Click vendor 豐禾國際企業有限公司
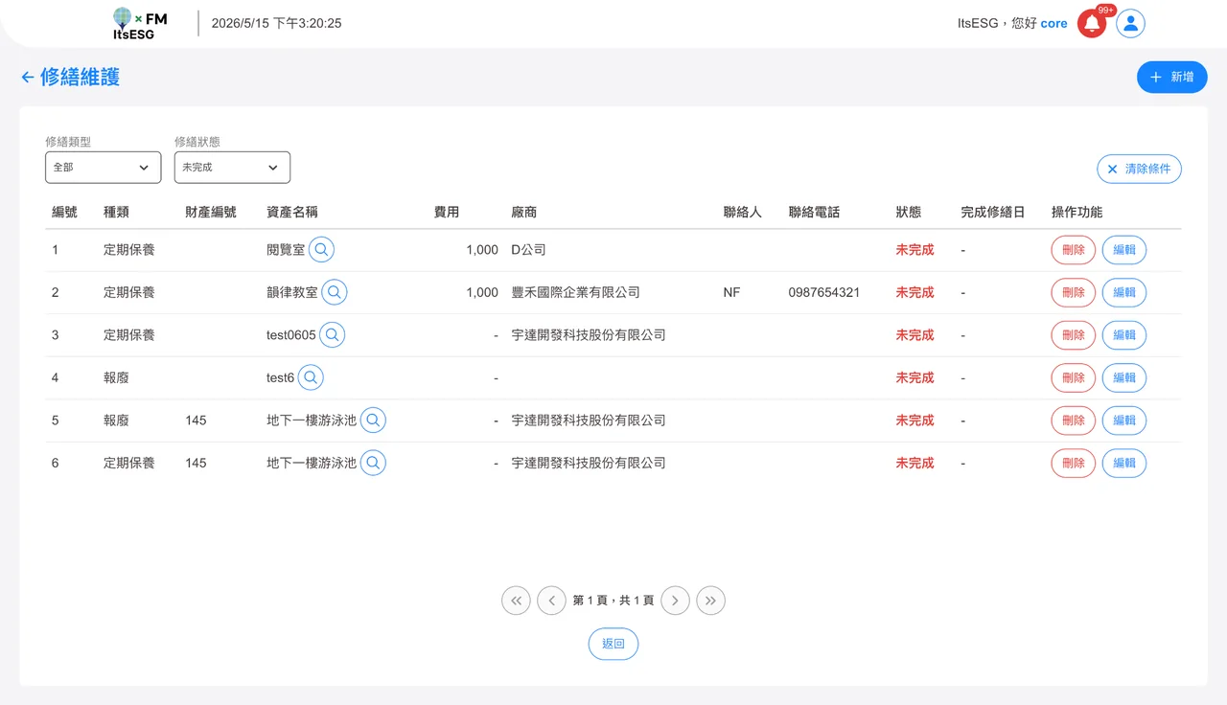Viewport: 1227px width, 705px height. (x=576, y=292)
